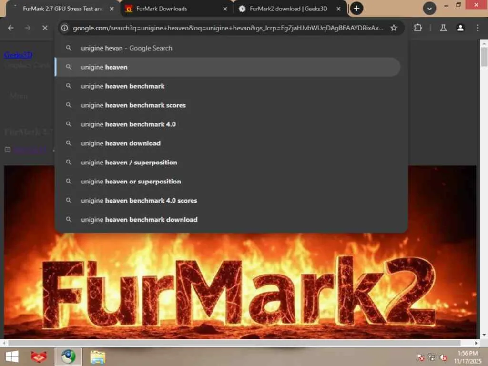
Task: Click the vertical scrollbar down arrow
Action: [x=484, y=335]
